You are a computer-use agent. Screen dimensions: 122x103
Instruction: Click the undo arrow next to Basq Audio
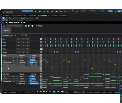click(22, 23)
